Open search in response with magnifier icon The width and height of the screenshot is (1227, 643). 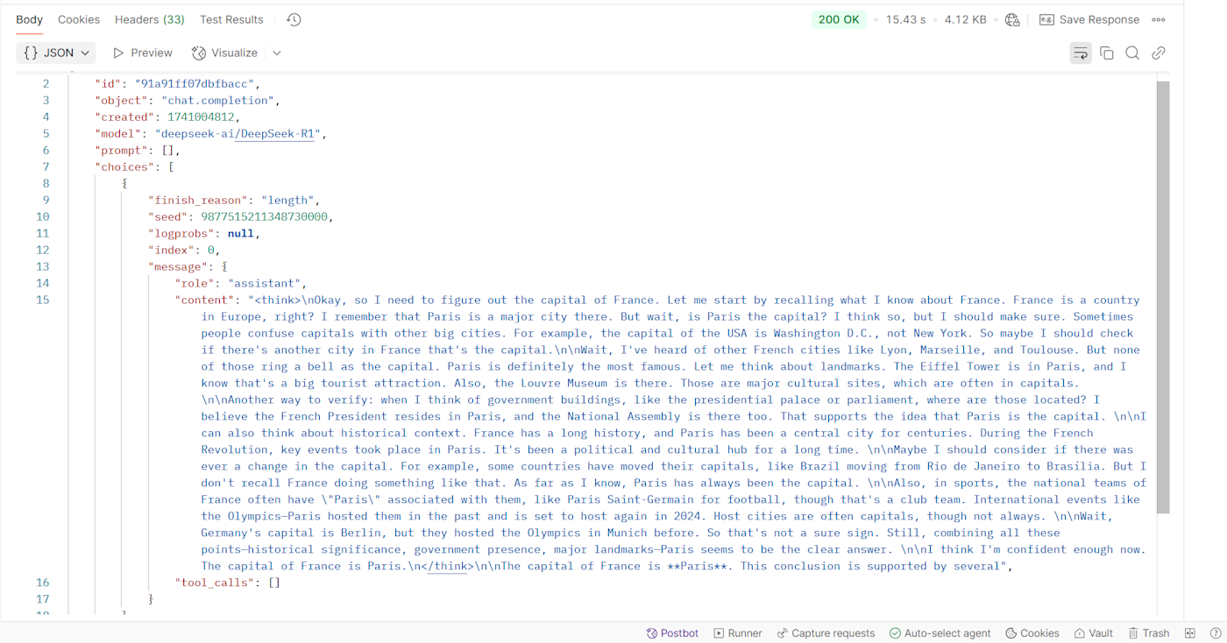pos(1132,53)
